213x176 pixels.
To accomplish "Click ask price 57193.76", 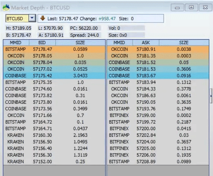I will 146,109.
